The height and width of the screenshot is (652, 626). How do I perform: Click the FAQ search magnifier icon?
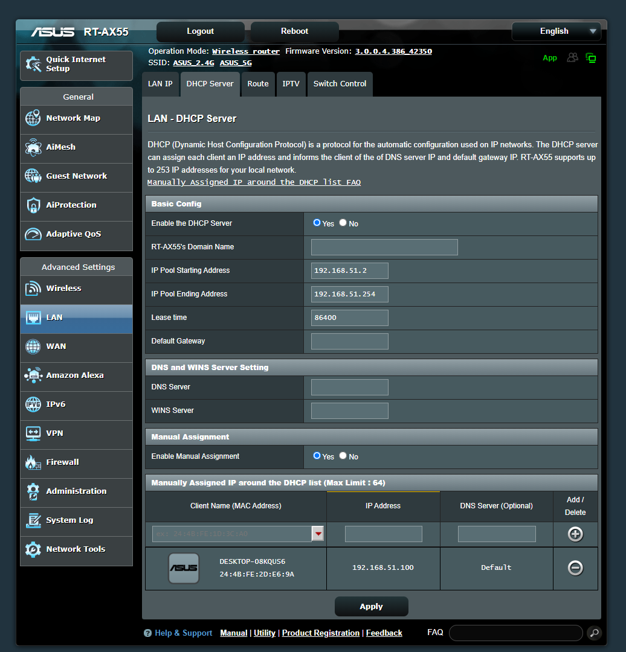coord(595,633)
